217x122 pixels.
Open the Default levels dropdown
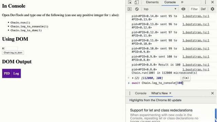[x=203, y=9]
